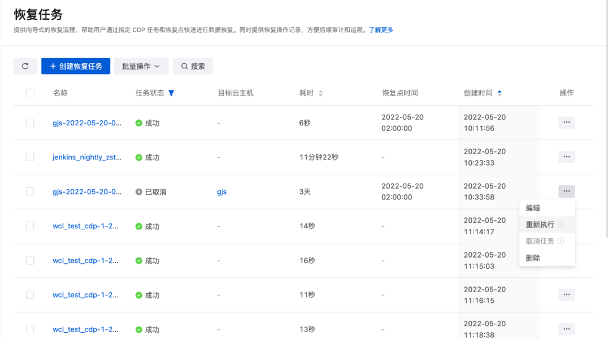The image size is (608, 339).
Task: Click the green 成功 icon in jenkins row
Action: tap(139, 158)
